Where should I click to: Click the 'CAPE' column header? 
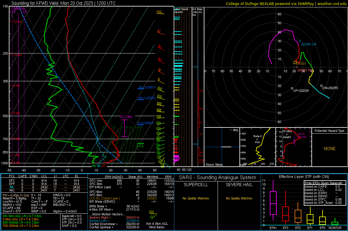[22, 176]
